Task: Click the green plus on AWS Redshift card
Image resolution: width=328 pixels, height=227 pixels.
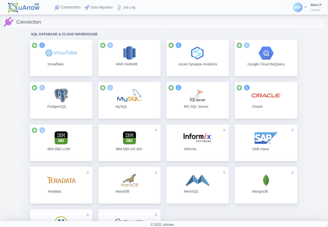Action: [103, 45]
